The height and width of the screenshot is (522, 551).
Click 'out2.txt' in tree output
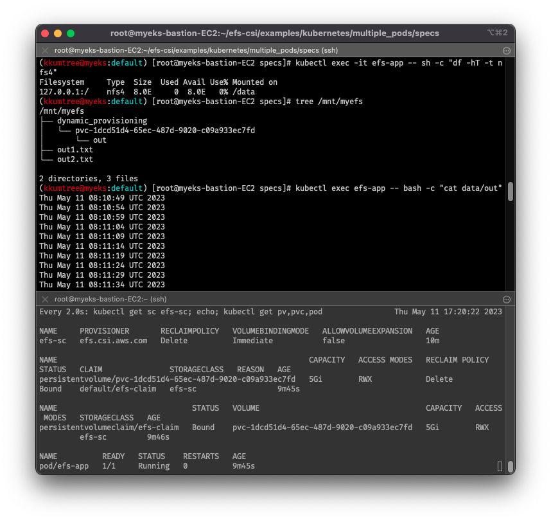click(x=75, y=159)
